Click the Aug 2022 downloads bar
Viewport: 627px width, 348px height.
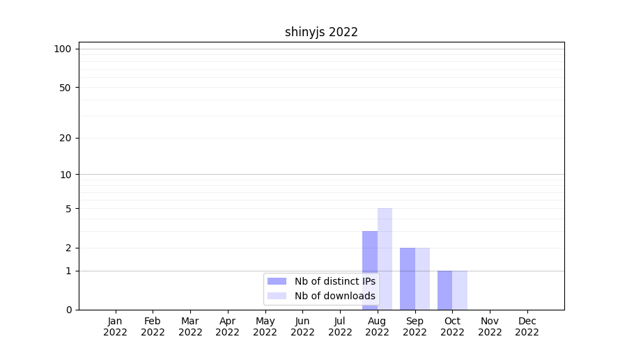[x=385, y=259]
